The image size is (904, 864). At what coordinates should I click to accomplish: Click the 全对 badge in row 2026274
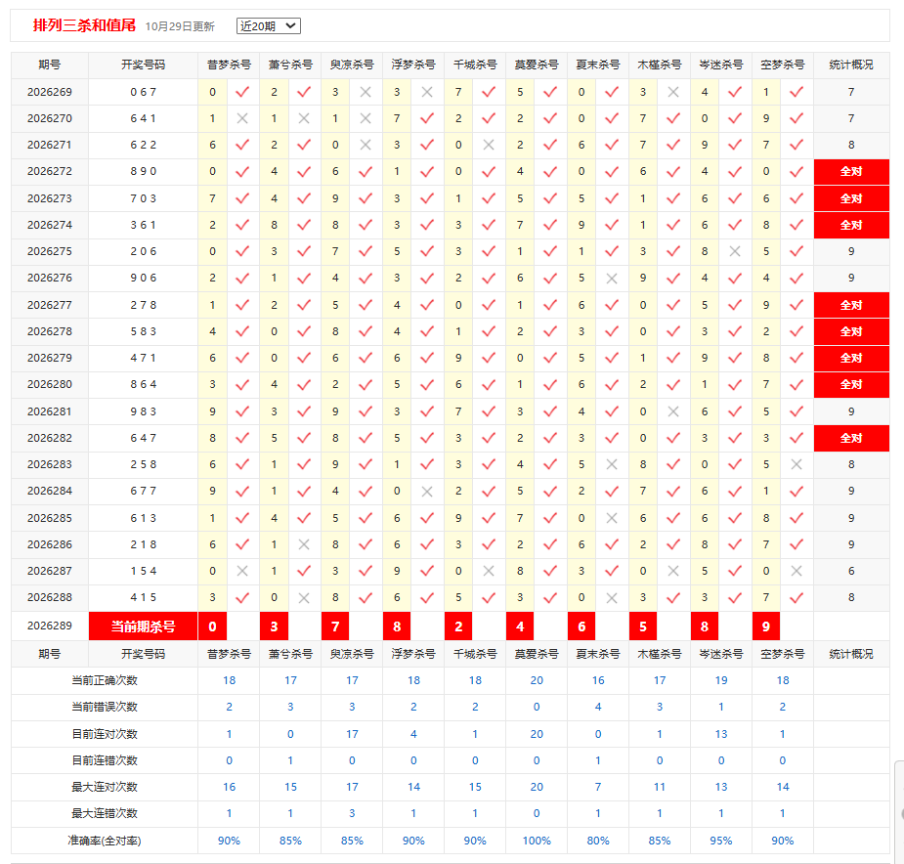851,225
